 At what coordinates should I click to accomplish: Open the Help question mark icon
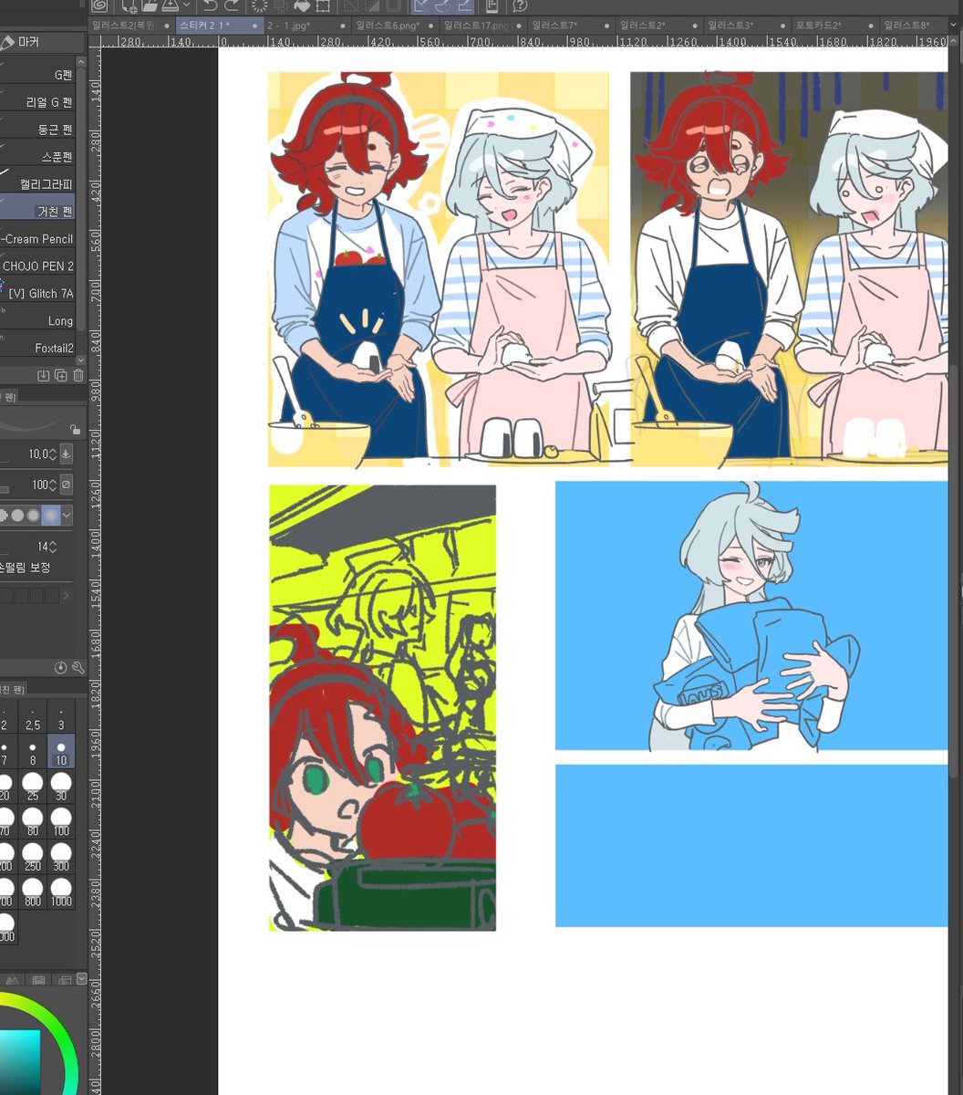(521, 6)
